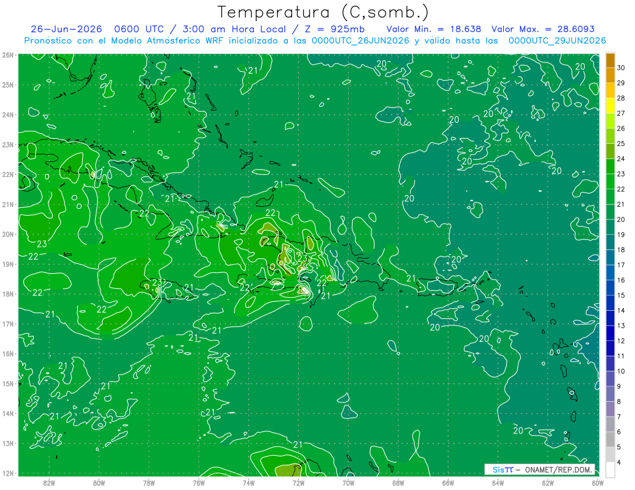The width and height of the screenshot is (635, 490).
Task: Click legend value "28" on color scale
Action: [x=621, y=98]
